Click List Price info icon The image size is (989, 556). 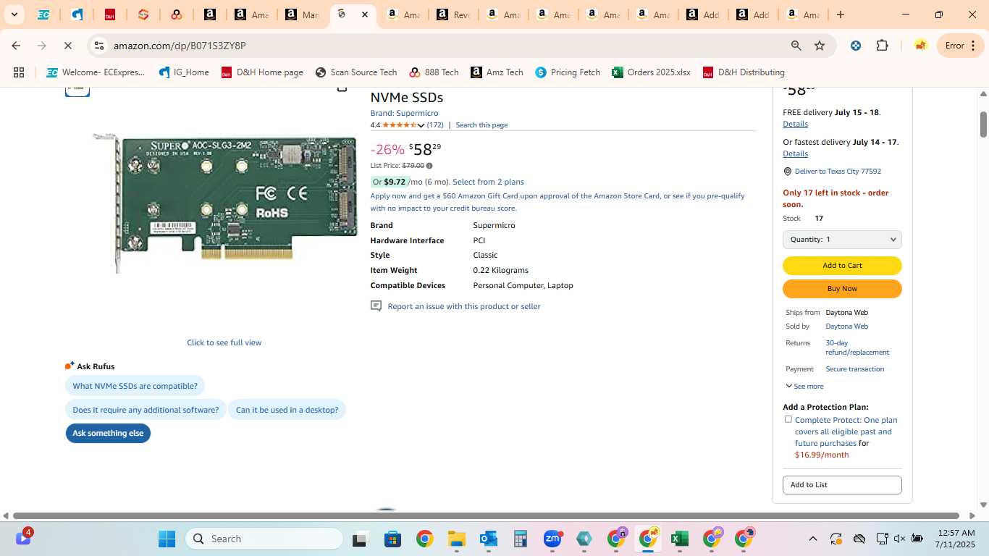coord(429,166)
